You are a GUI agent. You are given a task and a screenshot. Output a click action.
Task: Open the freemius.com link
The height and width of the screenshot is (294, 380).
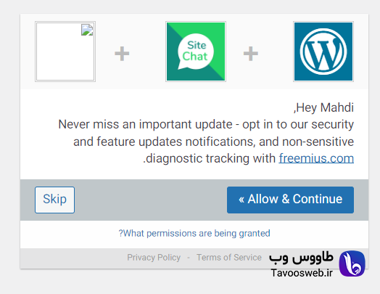point(316,158)
